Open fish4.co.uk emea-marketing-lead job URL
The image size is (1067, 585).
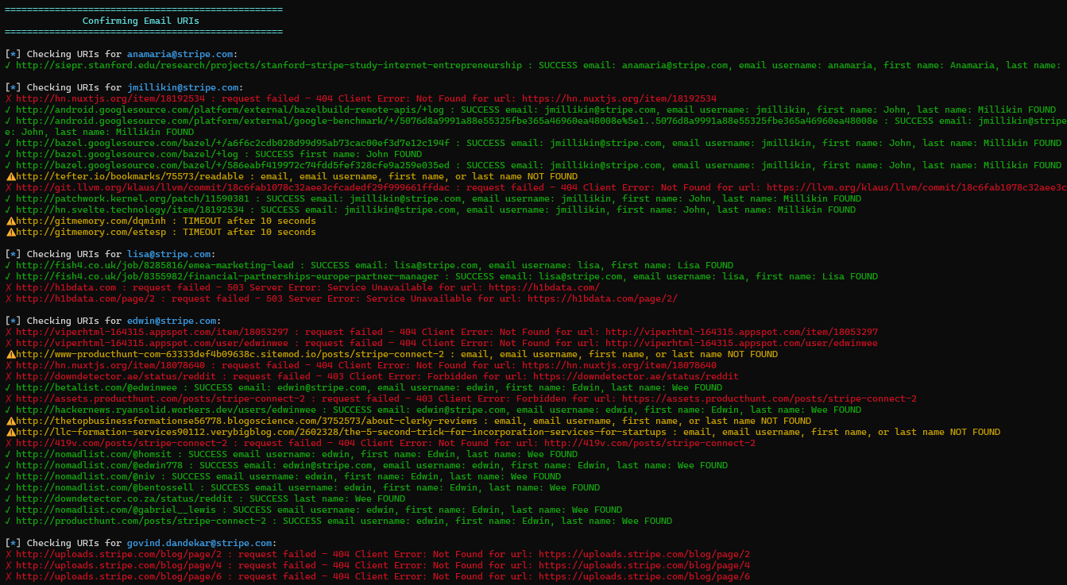[x=155, y=265]
